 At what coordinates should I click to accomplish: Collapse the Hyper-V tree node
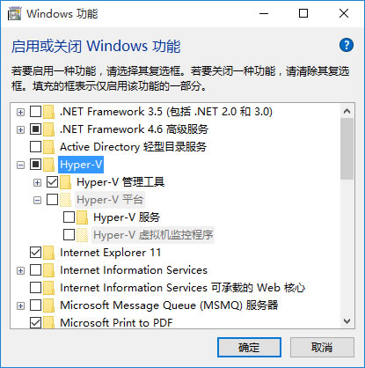pyautogui.click(x=20, y=165)
